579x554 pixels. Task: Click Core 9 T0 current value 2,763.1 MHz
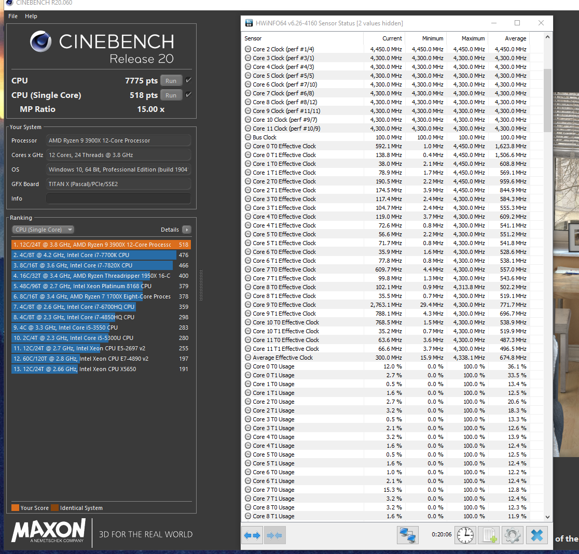386,305
